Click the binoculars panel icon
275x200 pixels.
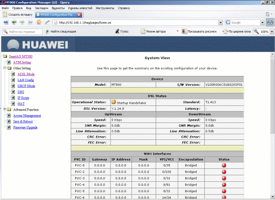(x=270, y=23)
